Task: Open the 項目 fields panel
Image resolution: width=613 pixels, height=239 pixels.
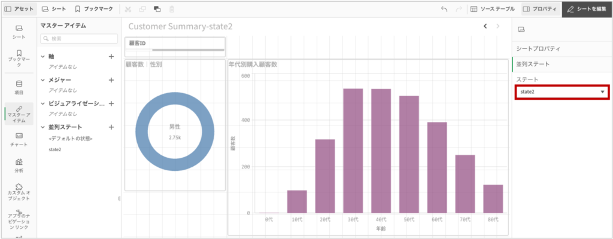Action: pos(19,87)
